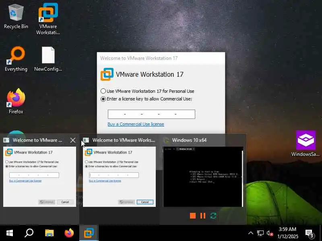Select the NewConfig file on desktop
Image resolution: width=322 pixels, height=241 pixels.
[48, 59]
